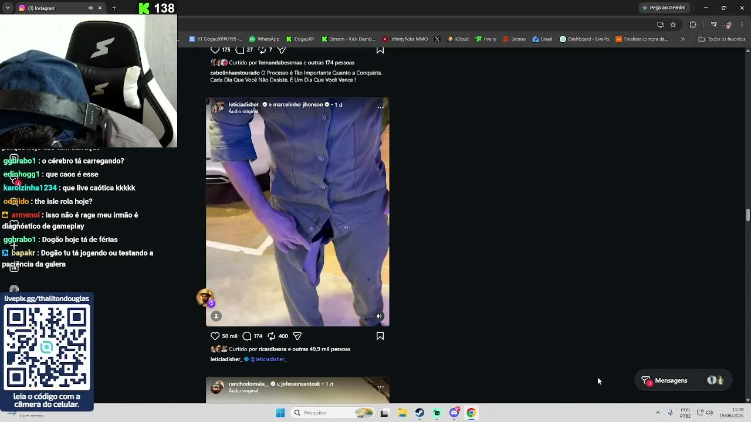Close the Instagram browser tab

point(100,8)
